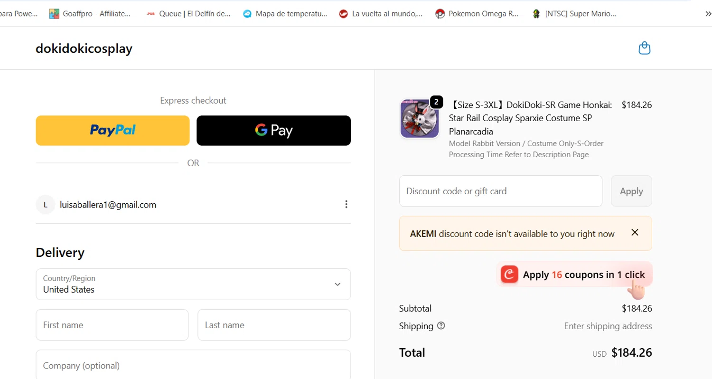Apply 16 coupons in 1 click
This screenshot has height=379, width=712.
pos(583,275)
